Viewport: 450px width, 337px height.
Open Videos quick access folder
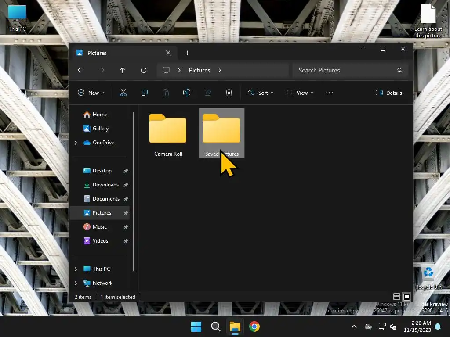[100, 241]
